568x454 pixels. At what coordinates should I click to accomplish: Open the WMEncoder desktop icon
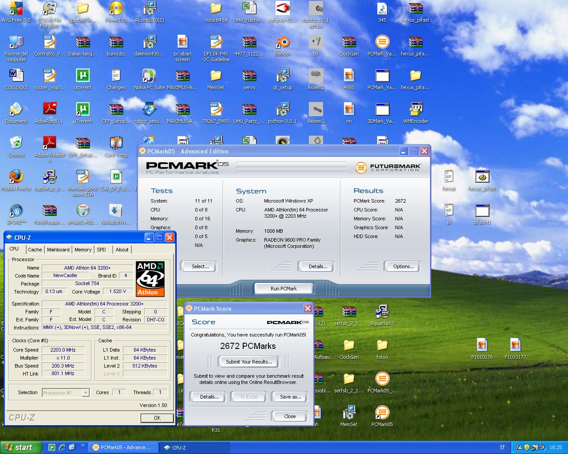[x=415, y=113]
